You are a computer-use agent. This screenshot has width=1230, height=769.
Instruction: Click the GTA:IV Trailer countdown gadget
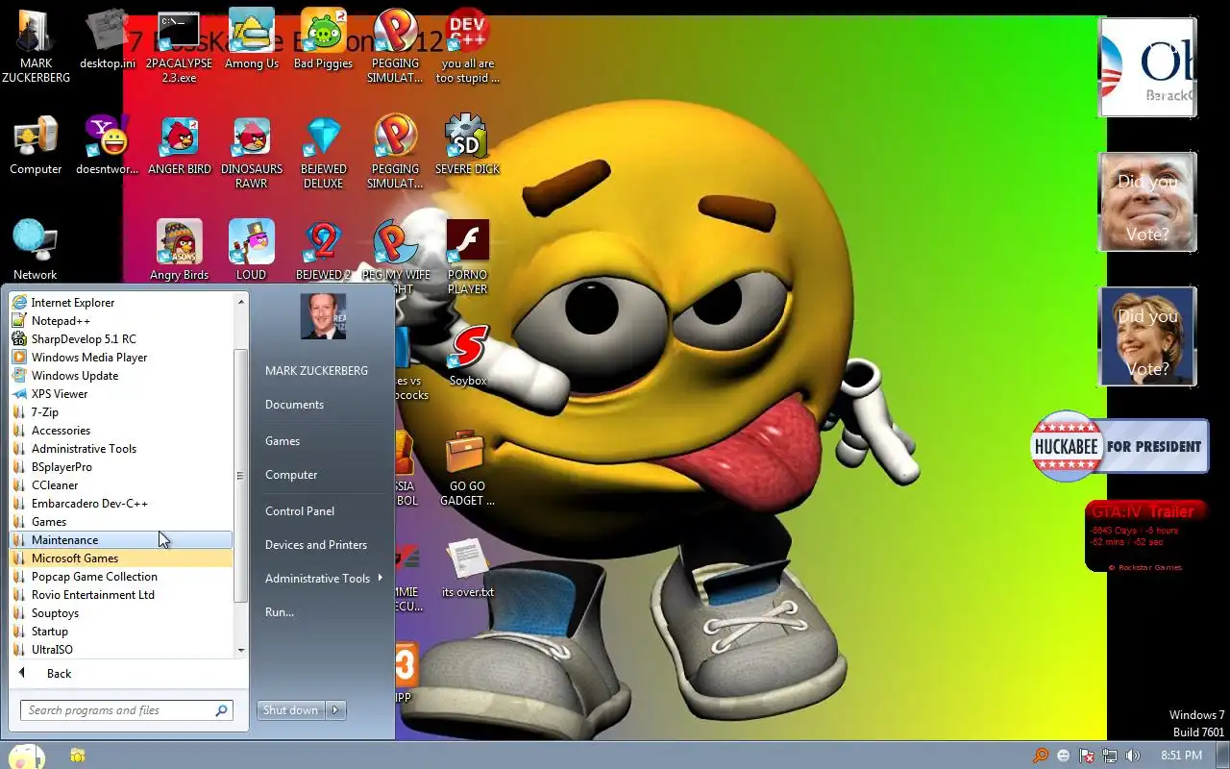click(1144, 537)
